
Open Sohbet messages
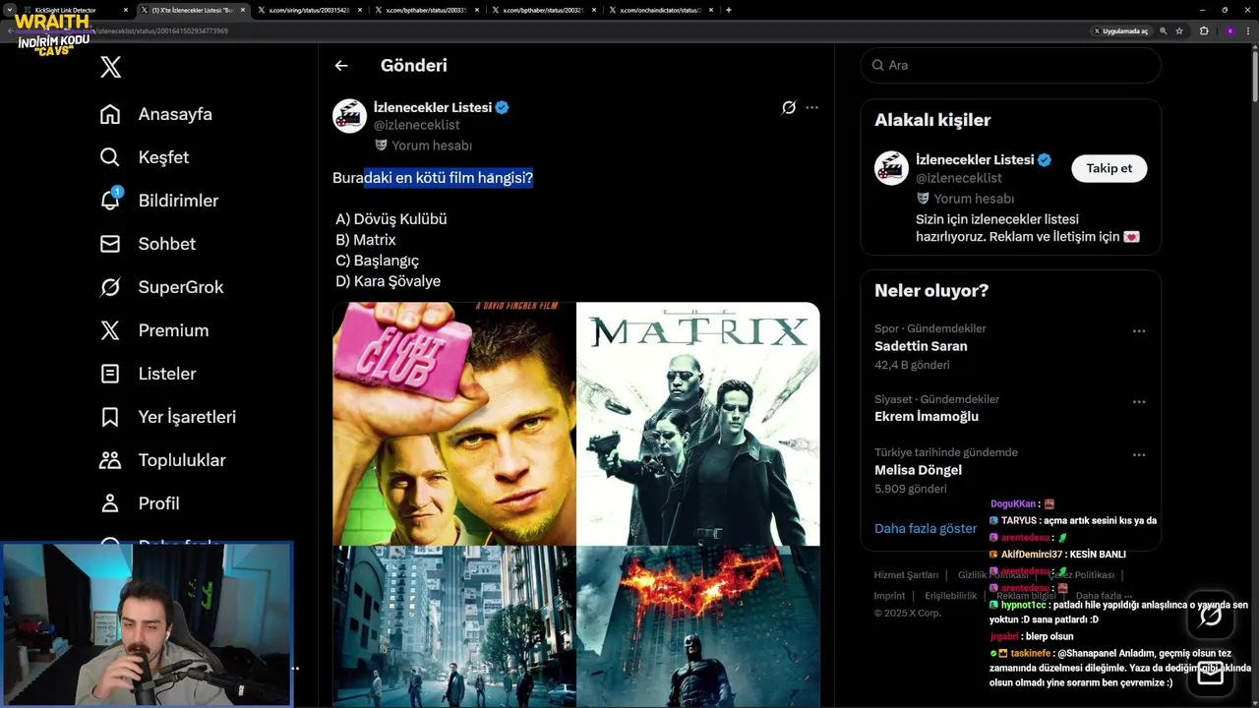(148, 244)
